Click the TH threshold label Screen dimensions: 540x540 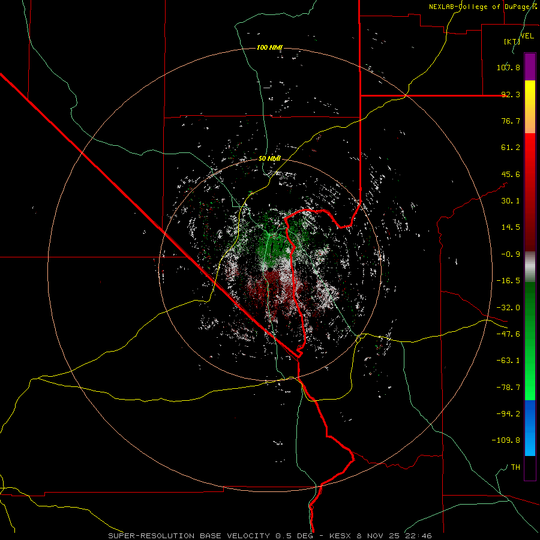(515, 467)
